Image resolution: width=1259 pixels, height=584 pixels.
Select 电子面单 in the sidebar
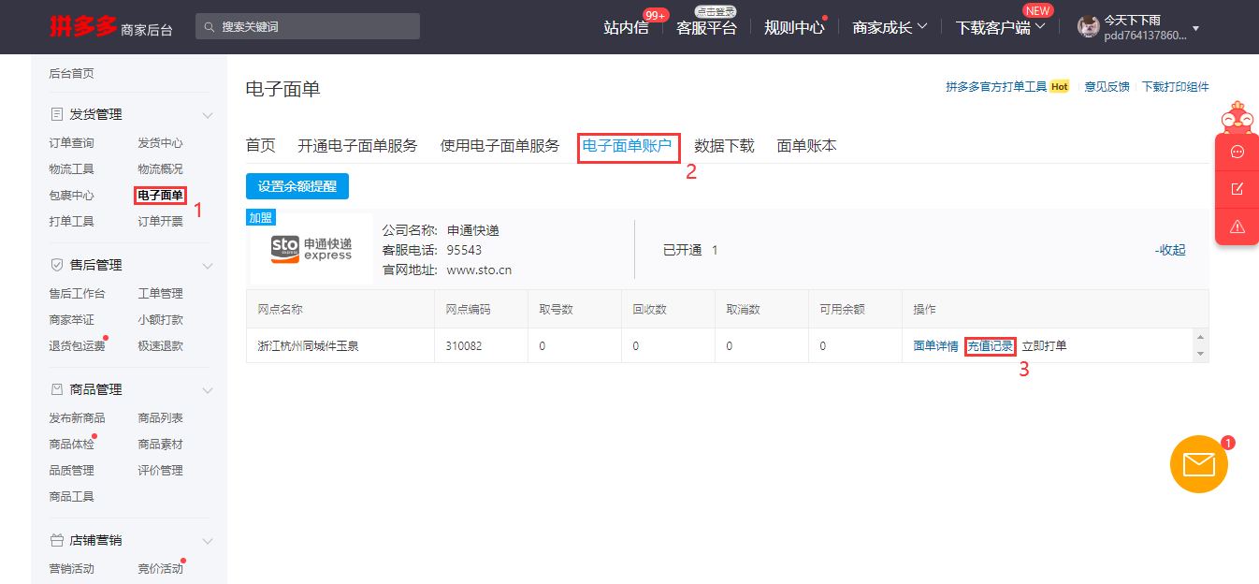[x=160, y=196]
